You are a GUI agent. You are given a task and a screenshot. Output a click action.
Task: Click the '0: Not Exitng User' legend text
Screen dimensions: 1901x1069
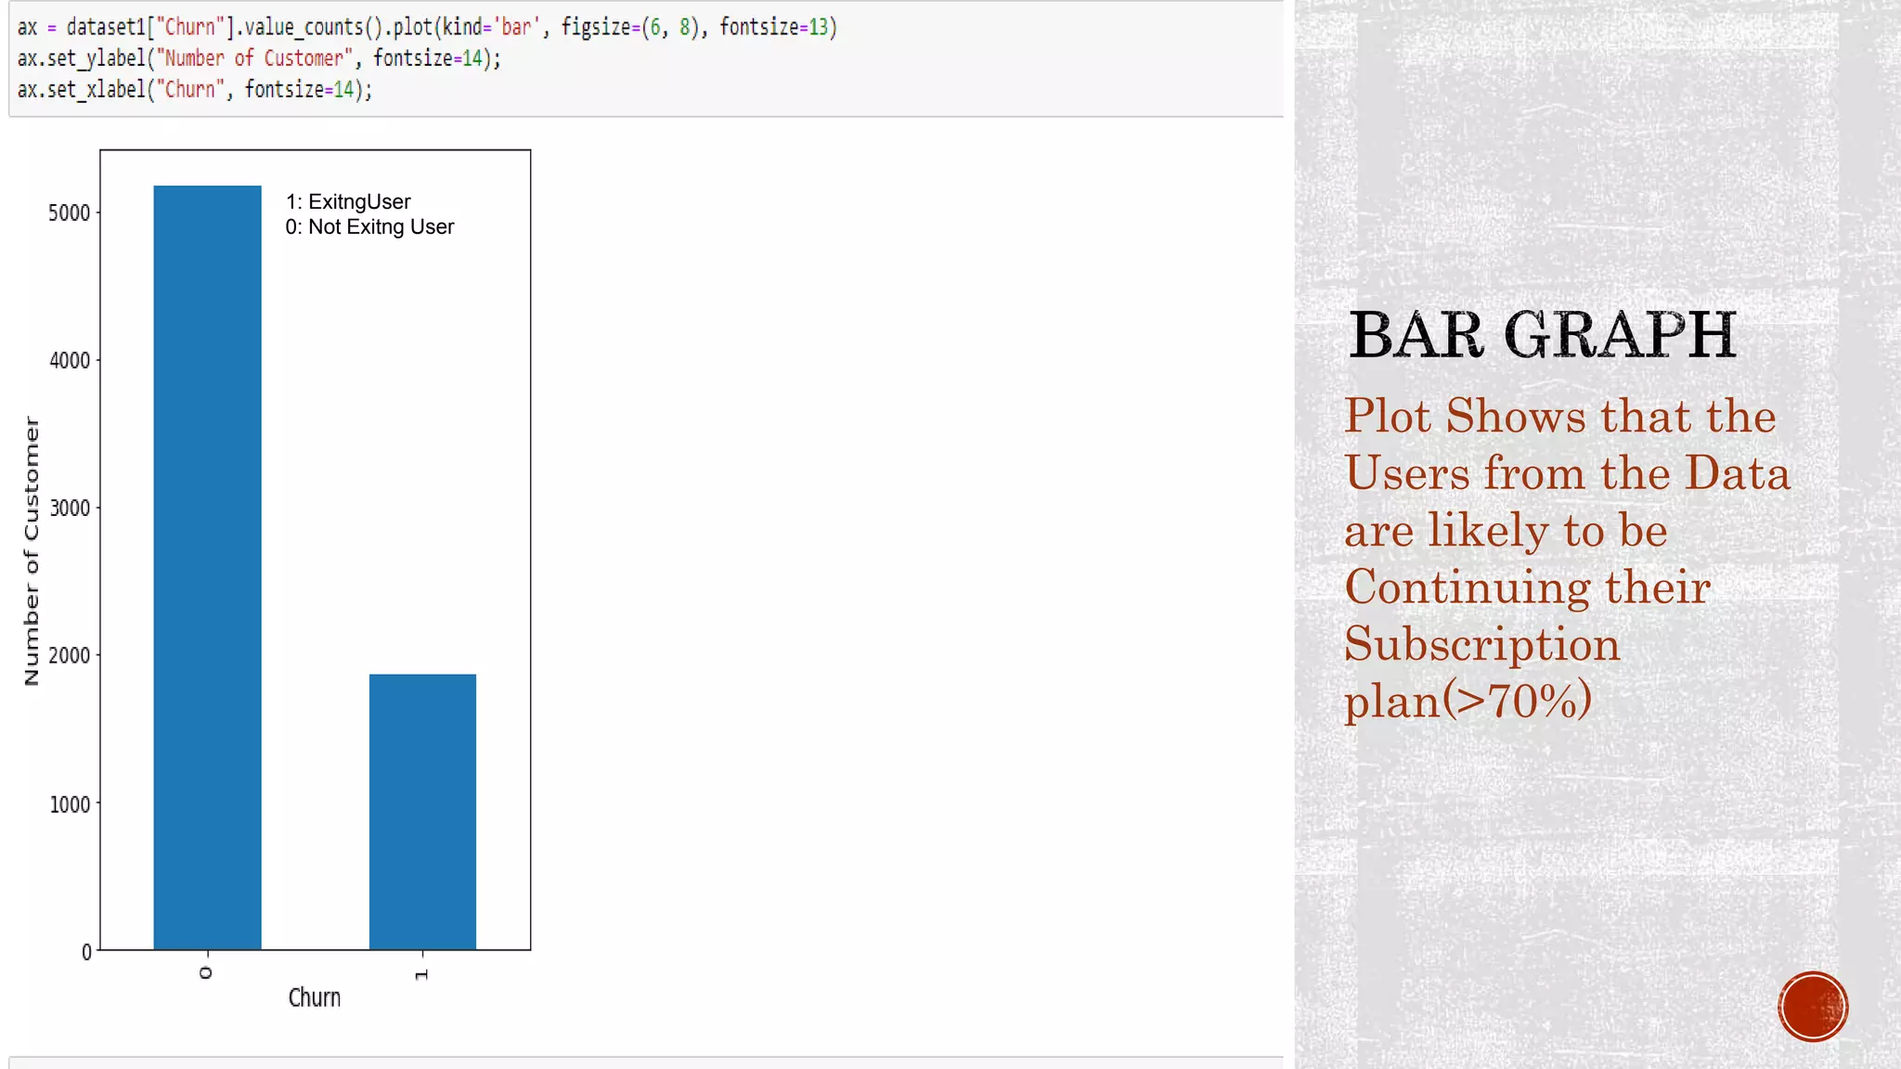(369, 227)
